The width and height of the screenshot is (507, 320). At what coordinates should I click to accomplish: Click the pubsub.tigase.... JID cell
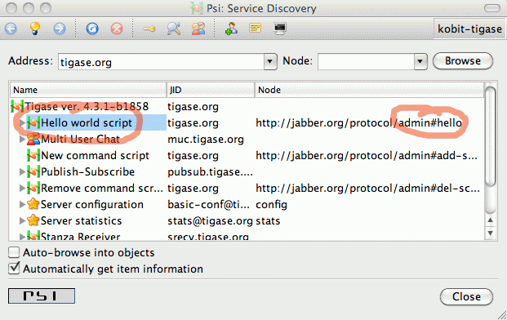(210, 172)
